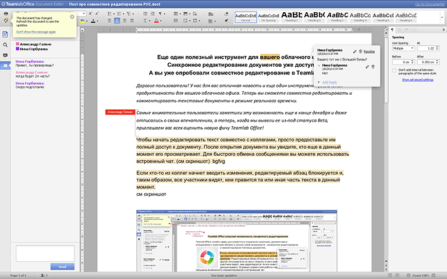Click inside the chat message input box
Screen dimensions: 447x279
(x=45, y=253)
